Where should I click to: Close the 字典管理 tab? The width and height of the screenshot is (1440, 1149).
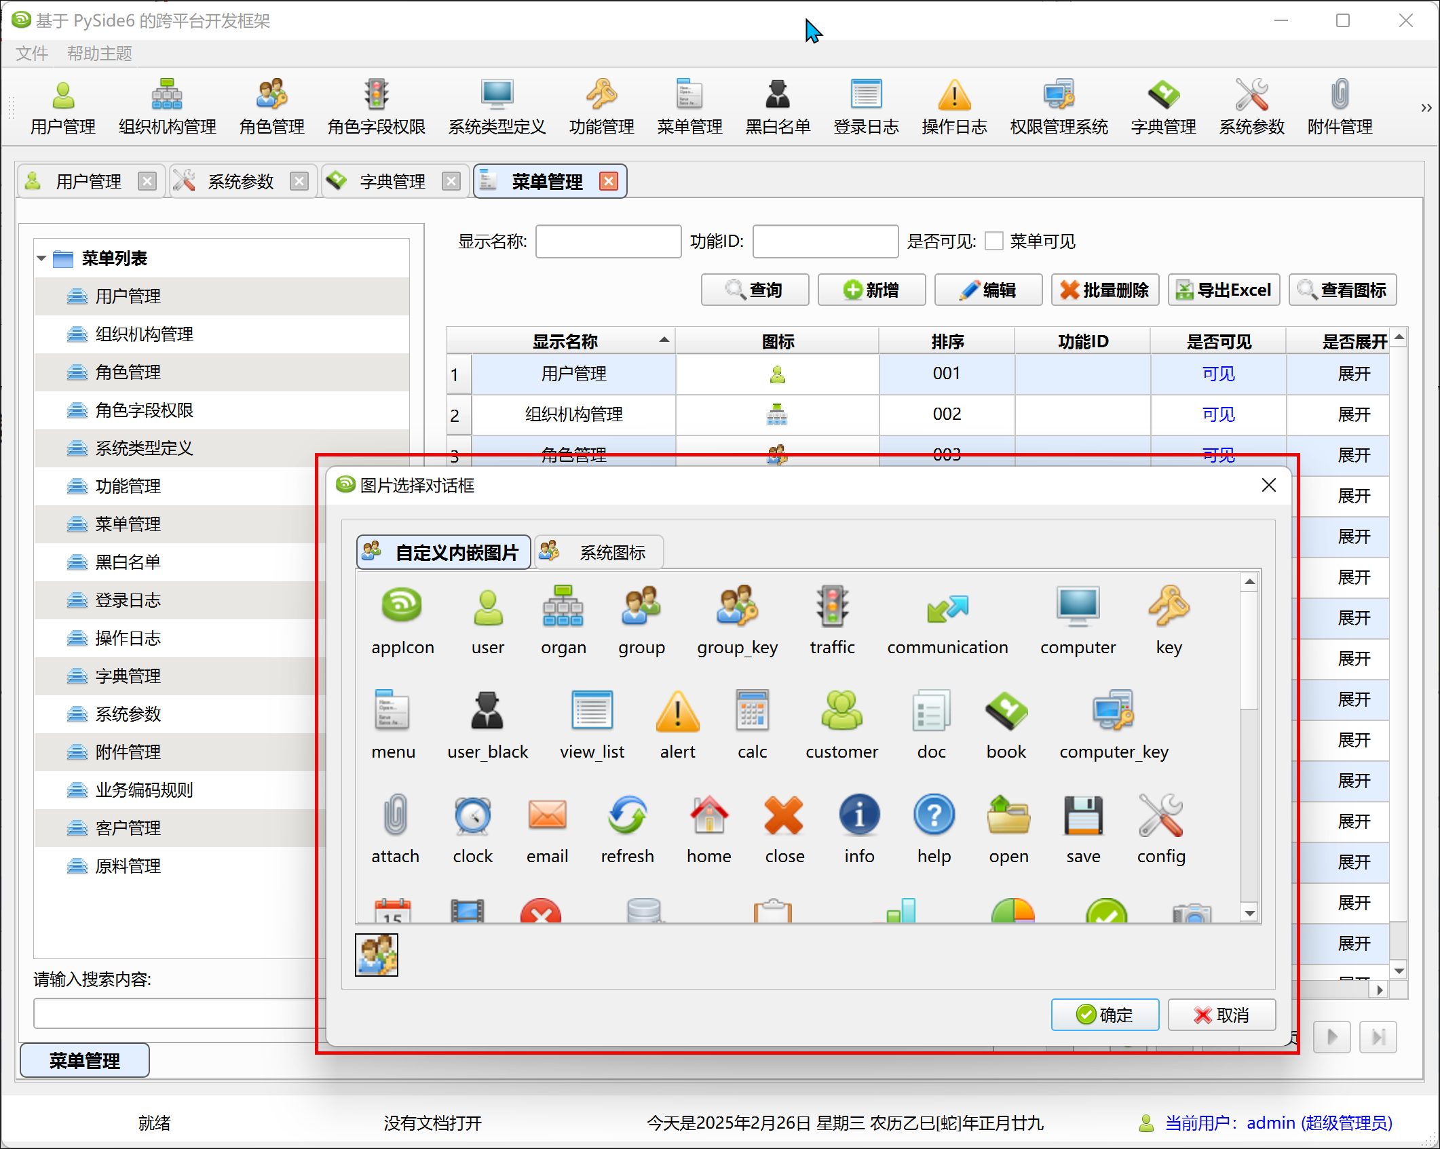click(451, 182)
